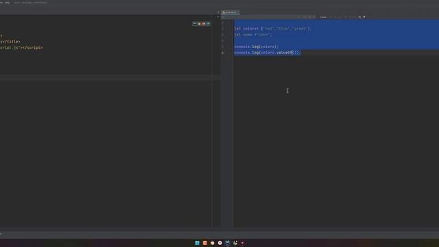Viewport: 439px width, 247px height.
Task: Switch to the dark blue app in the taskbar
Action: click(x=227, y=243)
